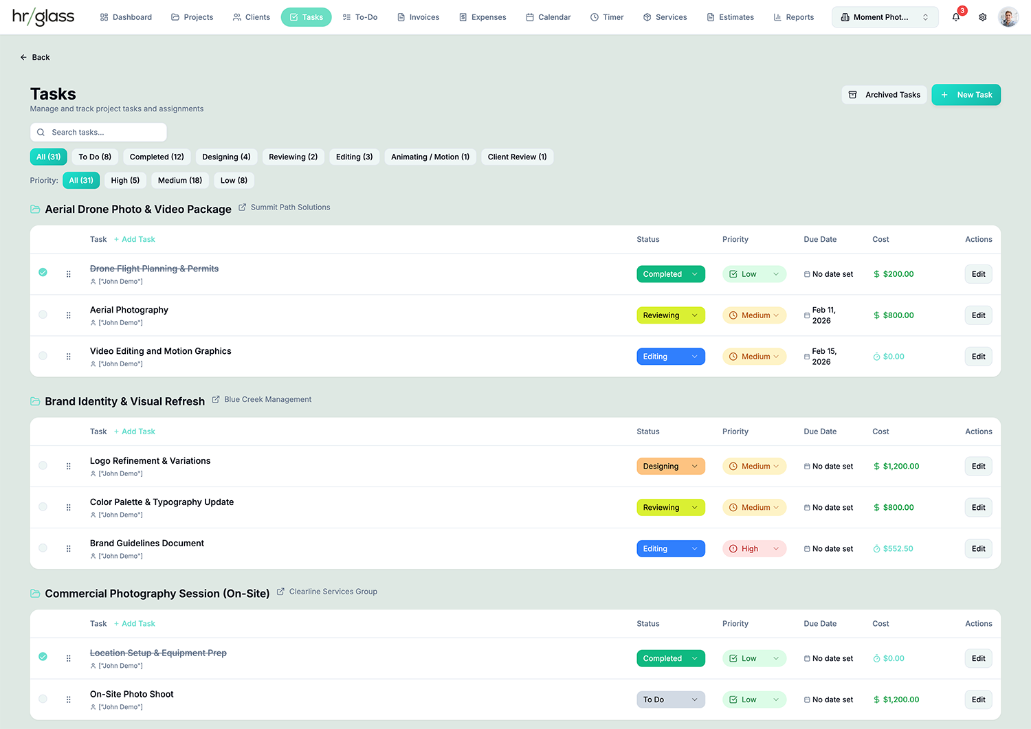The image size is (1031, 729).
Task: Click the back arrow icon
Action: click(x=23, y=58)
